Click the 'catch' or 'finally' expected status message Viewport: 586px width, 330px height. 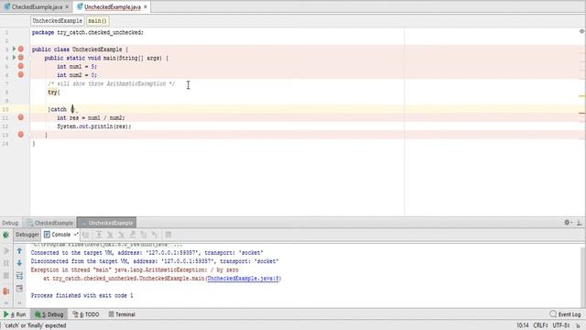[x=35, y=325]
